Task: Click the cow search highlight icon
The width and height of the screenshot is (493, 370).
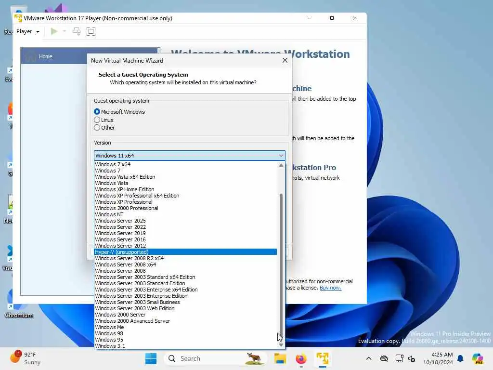Action: [x=254, y=358]
